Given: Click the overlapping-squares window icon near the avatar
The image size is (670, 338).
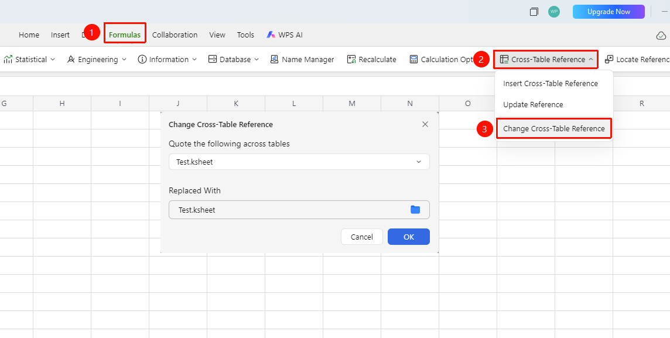Looking at the screenshot, I should click(x=534, y=12).
